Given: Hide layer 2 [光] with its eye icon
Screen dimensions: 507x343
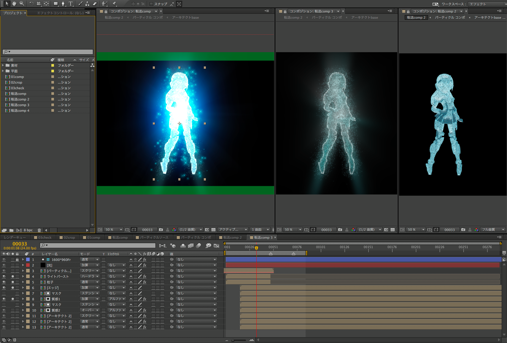Looking at the screenshot, I should click(4, 265).
